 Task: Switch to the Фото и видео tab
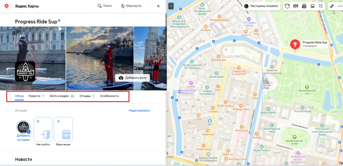point(62,96)
